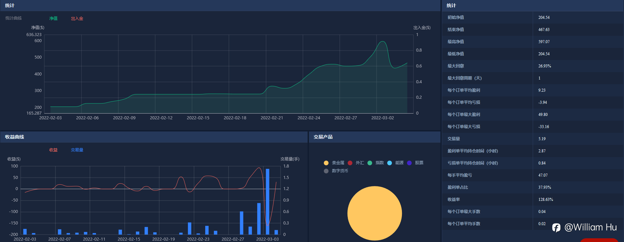Click the 统计曲线 label
This screenshot has height=242, width=624.
14,18
